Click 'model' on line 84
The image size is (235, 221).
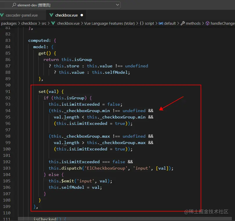39,47
